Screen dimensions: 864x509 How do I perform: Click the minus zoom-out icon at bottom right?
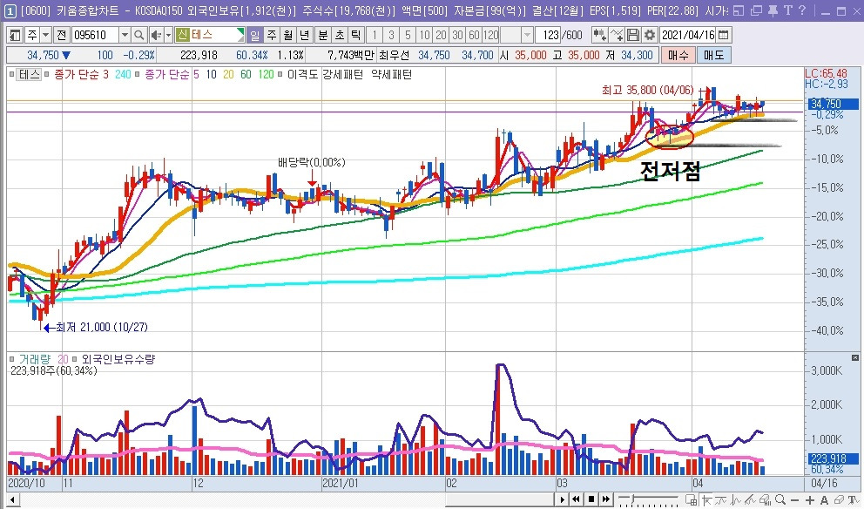pos(794,500)
